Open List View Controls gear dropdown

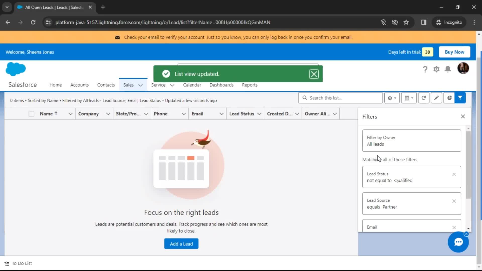click(x=392, y=98)
